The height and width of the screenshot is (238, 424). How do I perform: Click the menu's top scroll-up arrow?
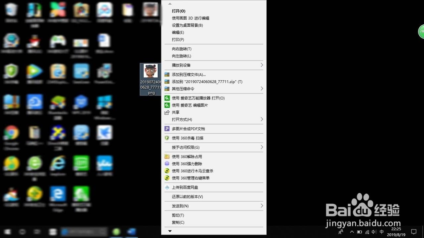(x=170, y=4)
